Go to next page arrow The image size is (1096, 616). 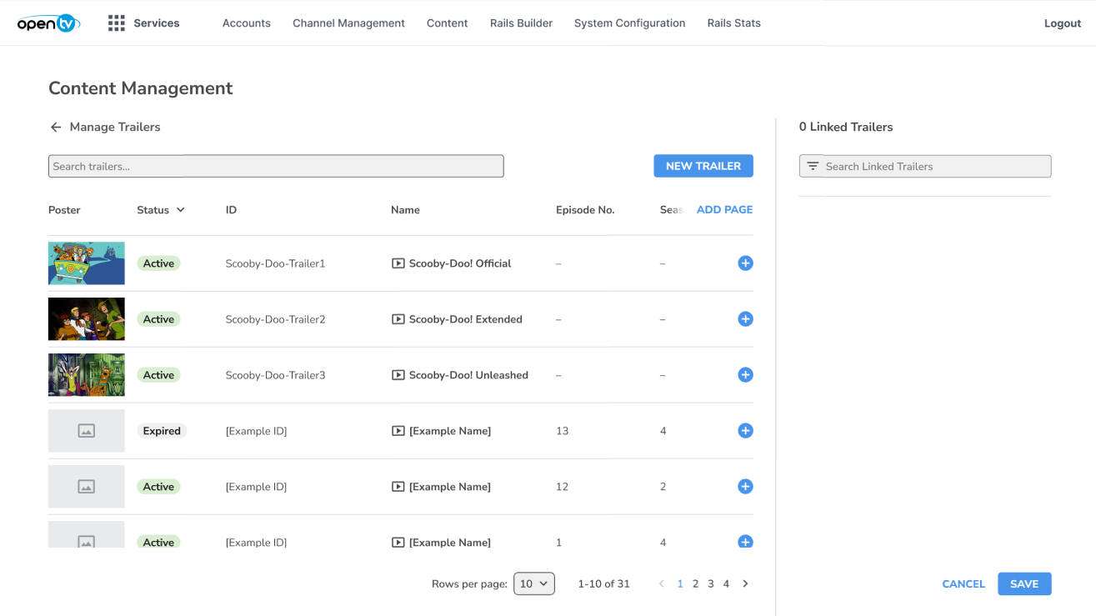[x=745, y=584]
